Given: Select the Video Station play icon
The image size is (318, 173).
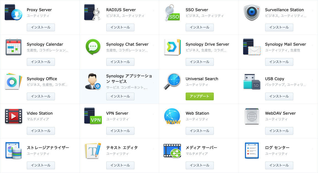Looking at the screenshot, I should click(13, 116).
